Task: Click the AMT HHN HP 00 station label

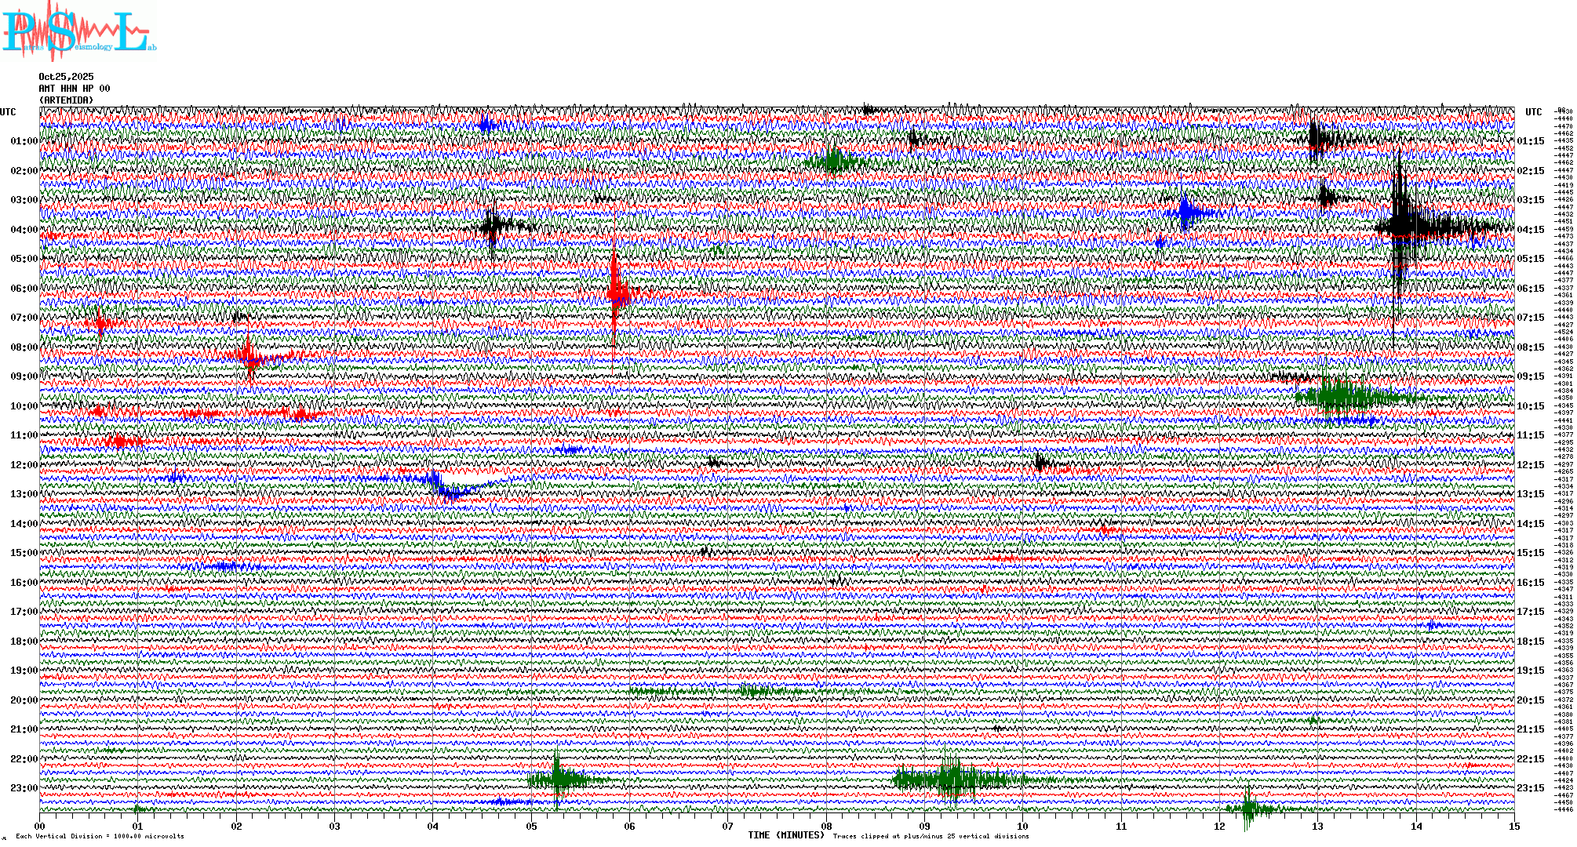Action: point(74,89)
